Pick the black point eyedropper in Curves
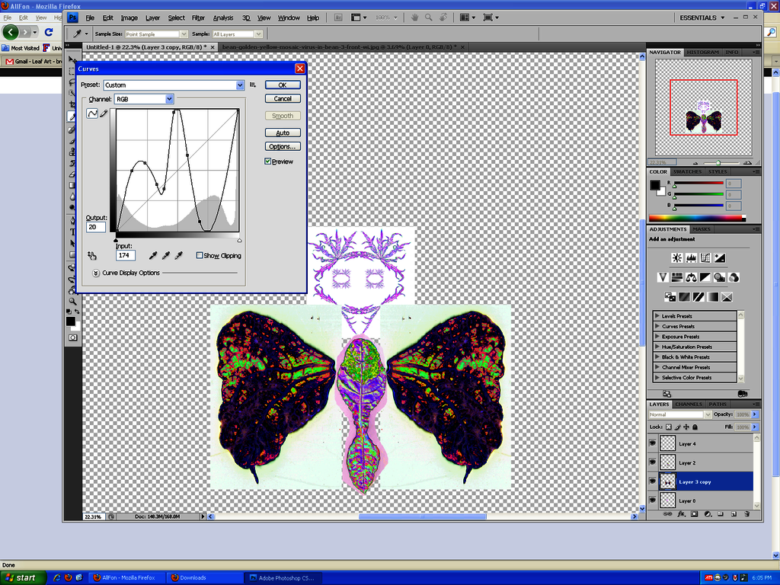This screenshot has width=780, height=585. click(153, 256)
